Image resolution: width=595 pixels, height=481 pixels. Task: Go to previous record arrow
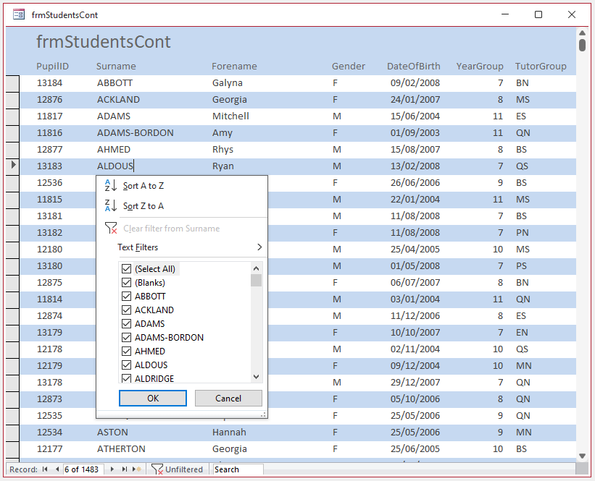point(57,469)
